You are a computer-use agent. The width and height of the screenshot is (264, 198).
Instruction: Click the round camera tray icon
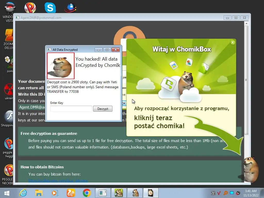coord(238,193)
